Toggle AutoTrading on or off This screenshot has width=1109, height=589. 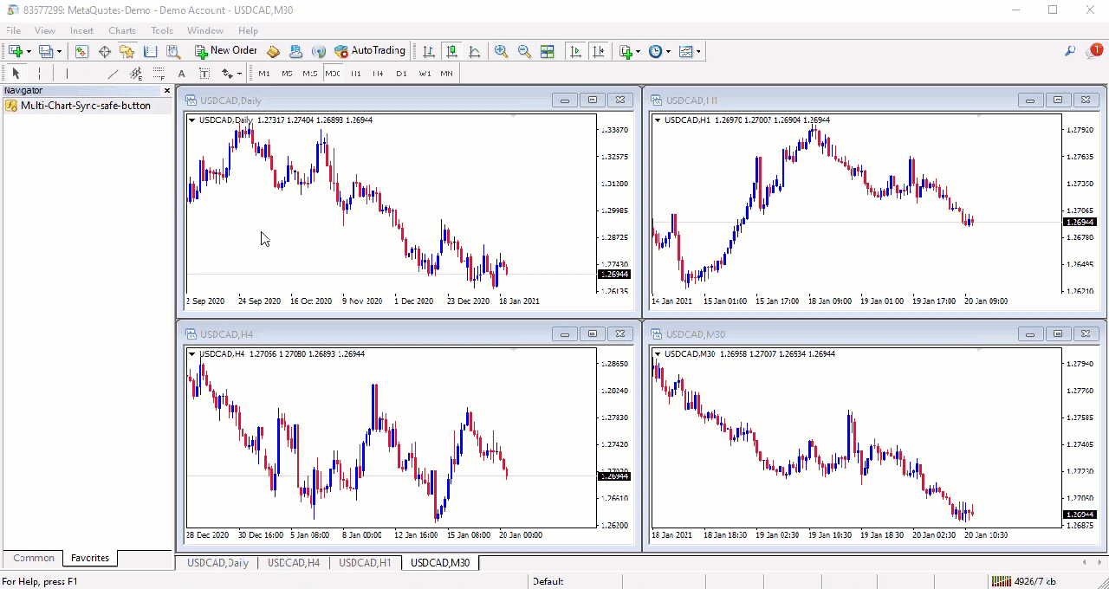pos(370,51)
